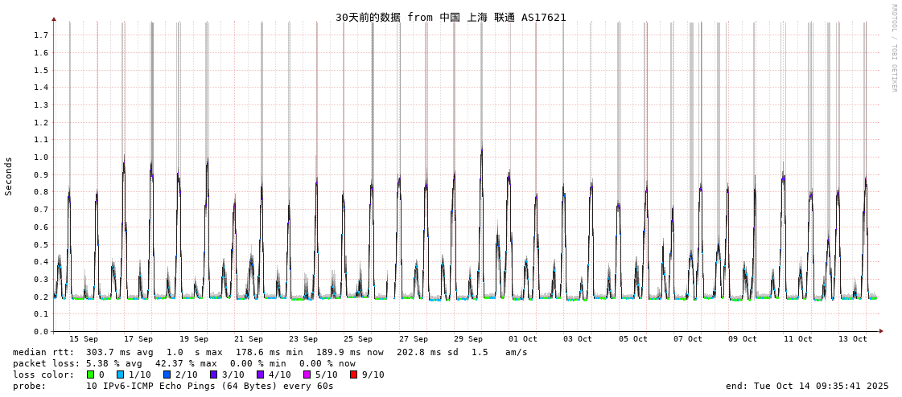Viewport: 902px width, 397px height.
Task: Click the red 9/10 loss color swatch
Action: point(354,374)
